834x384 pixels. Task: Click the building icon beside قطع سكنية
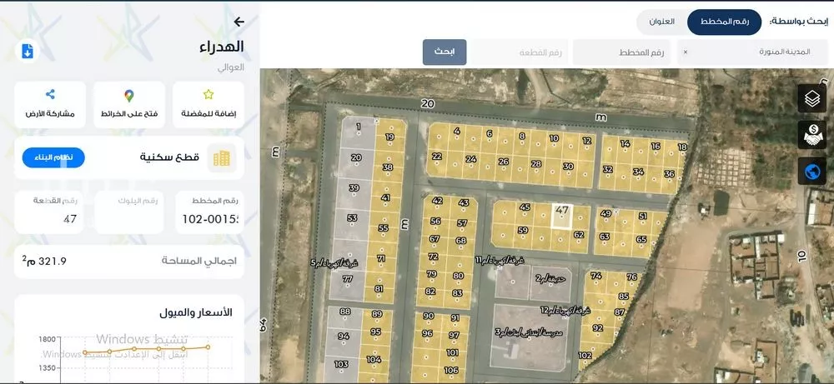pos(222,157)
